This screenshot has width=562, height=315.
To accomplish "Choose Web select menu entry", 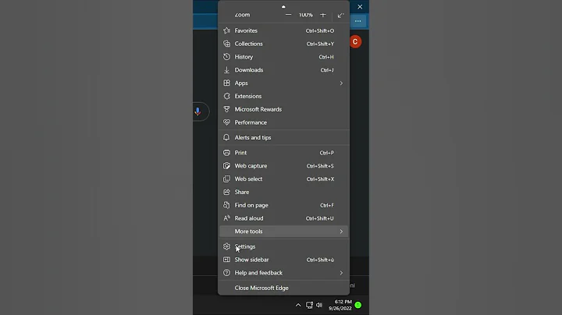I will pyautogui.click(x=283, y=179).
